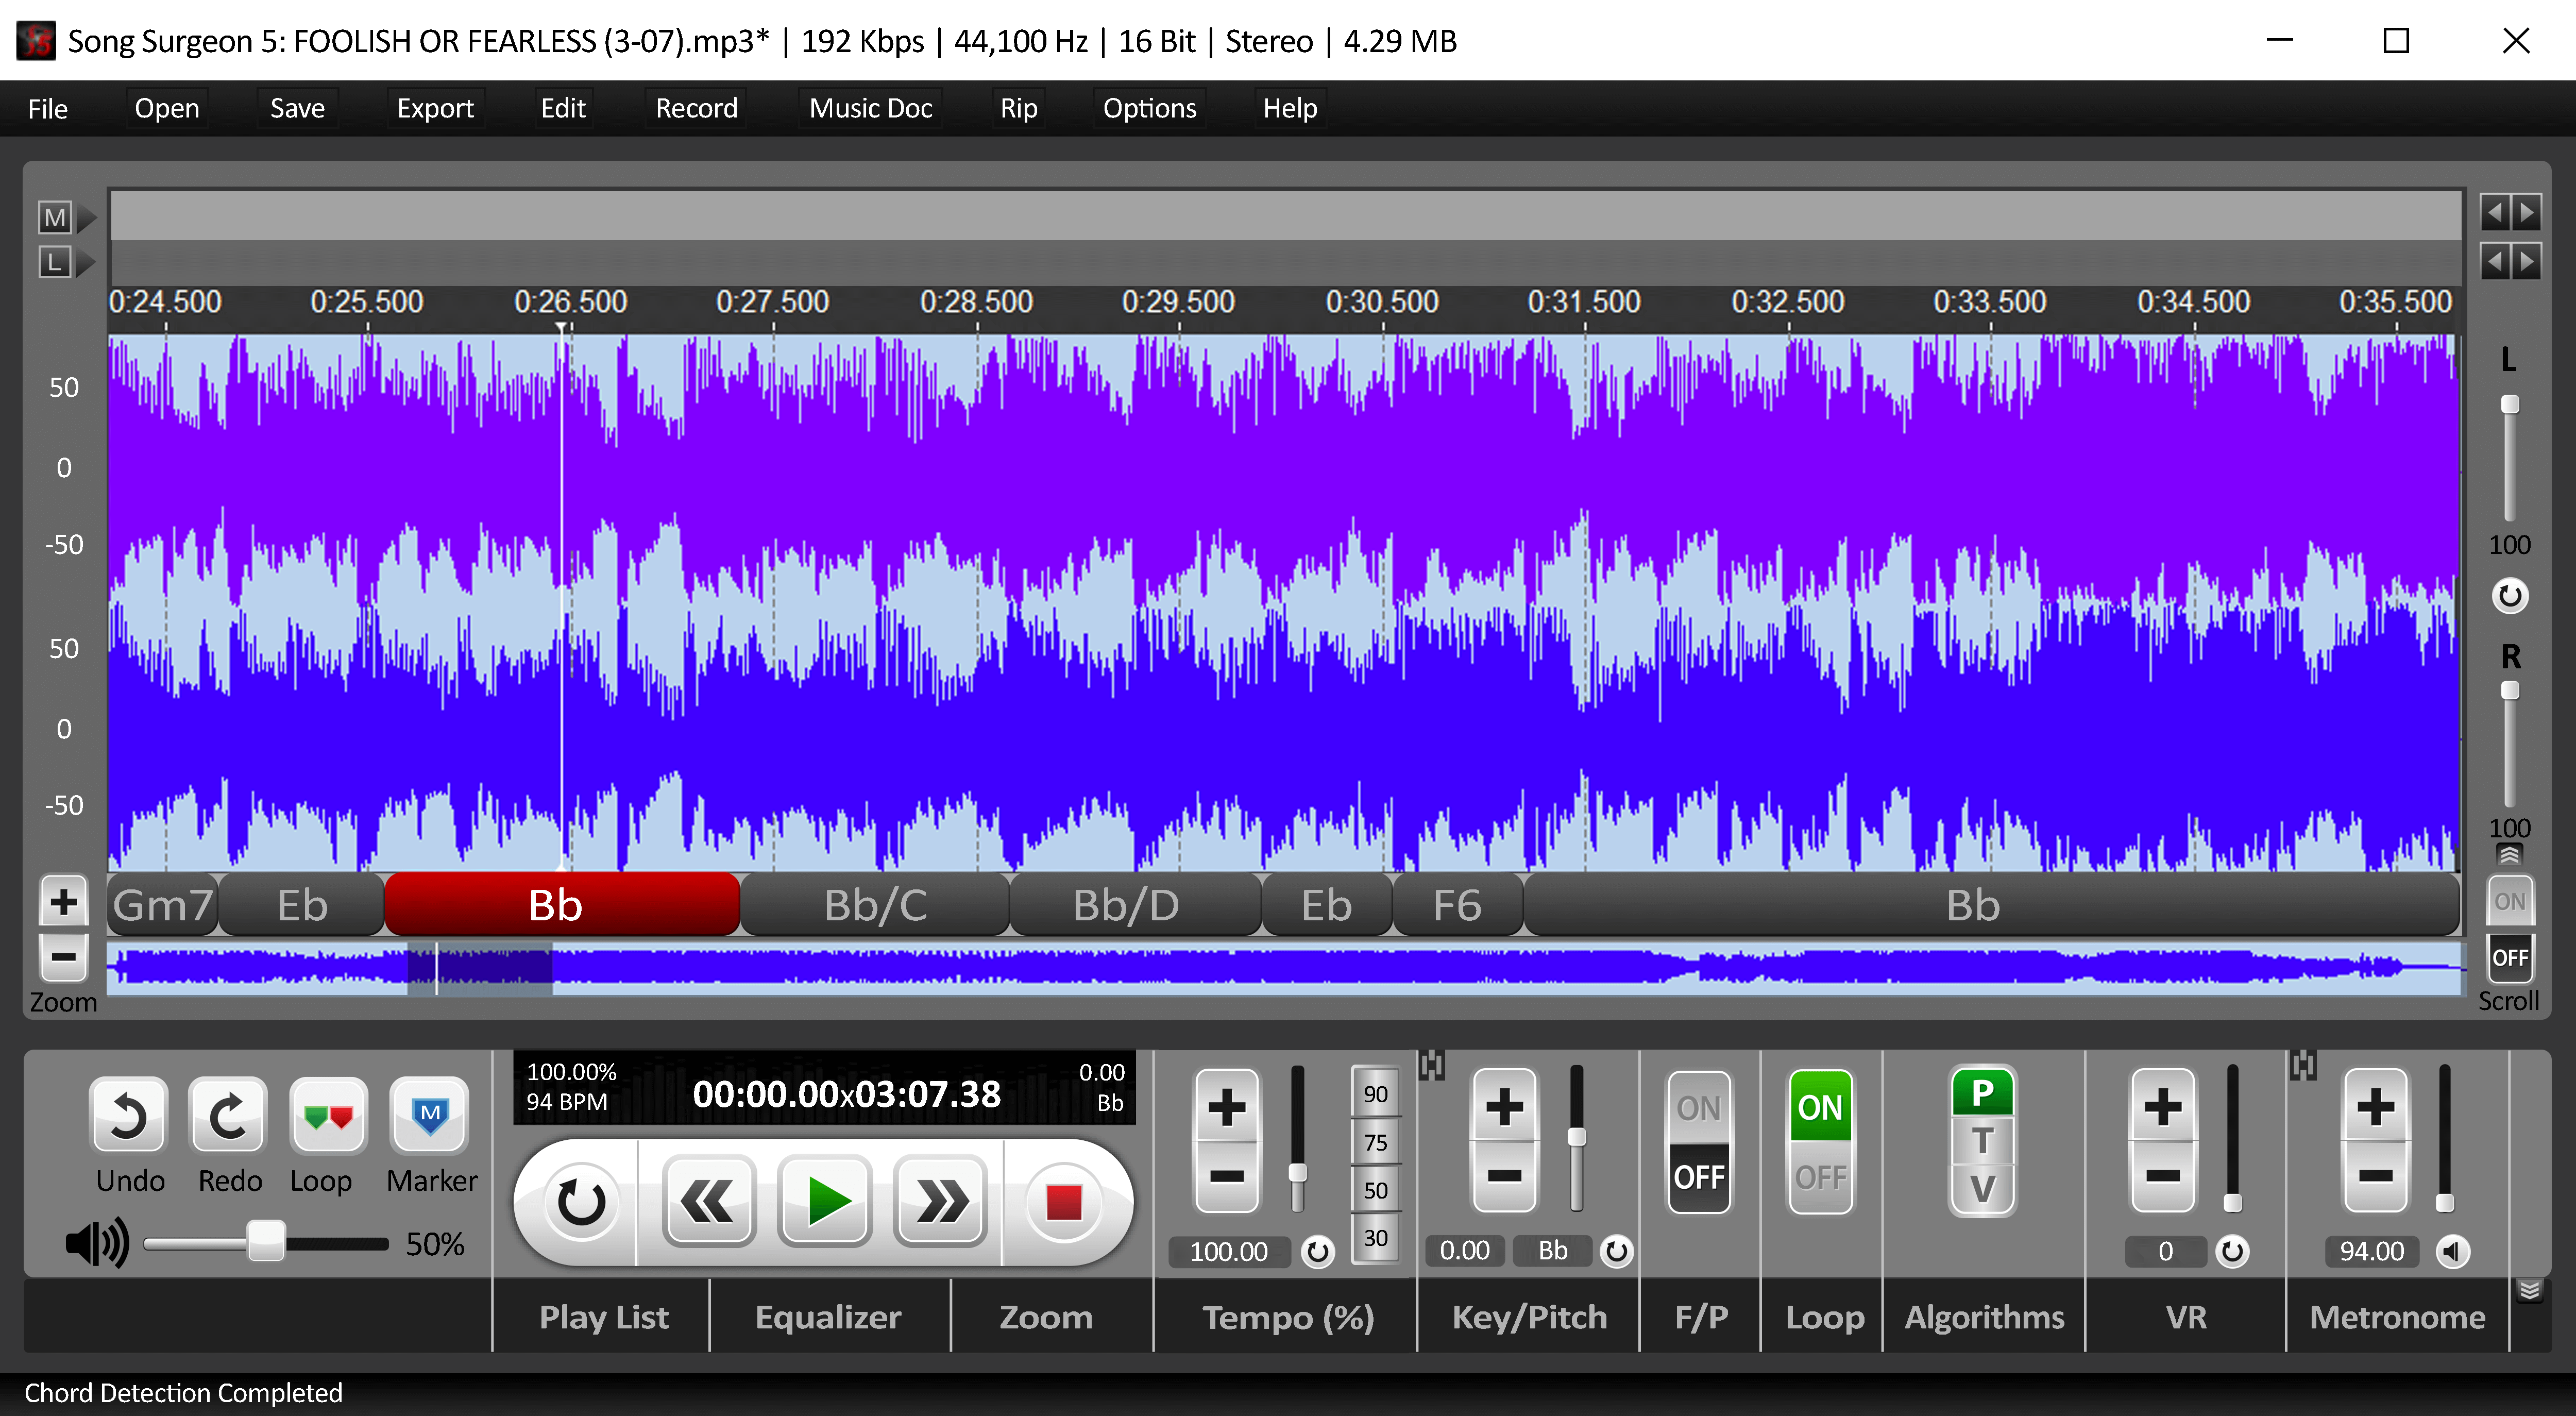Decrease tempo with minus button
Image resolution: width=2576 pixels, height=1416 pixels.
(1226, 1176)
